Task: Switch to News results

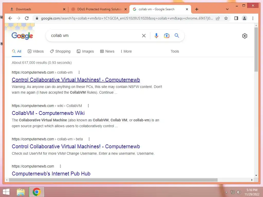Action: tap(107, 51)
